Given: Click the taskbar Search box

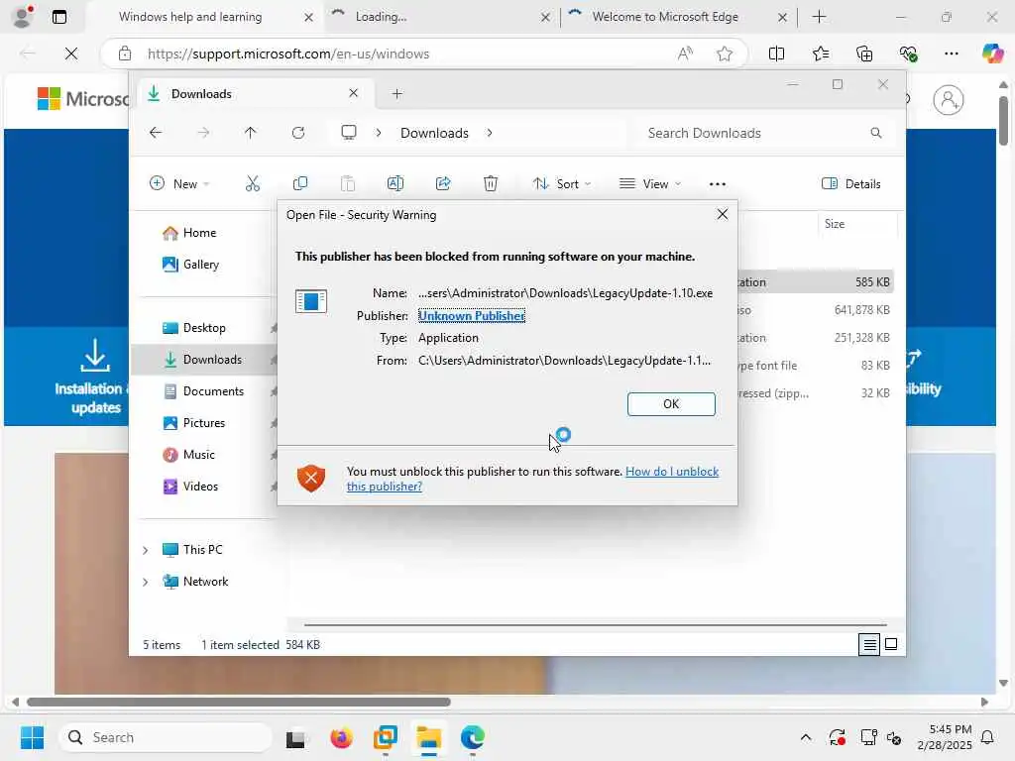Looking at the screenshot, I should pyautogui.click(x=166, y=737).
